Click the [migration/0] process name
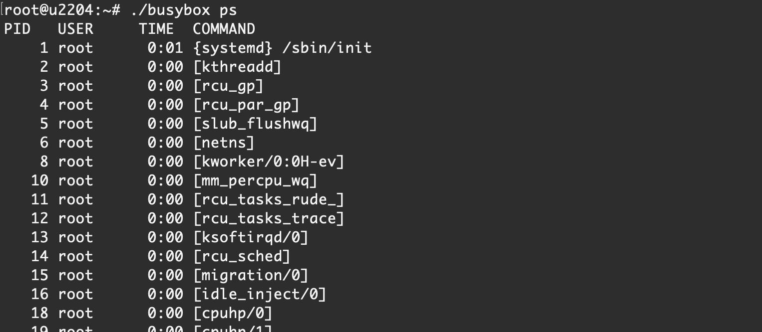 coord(251,275)
